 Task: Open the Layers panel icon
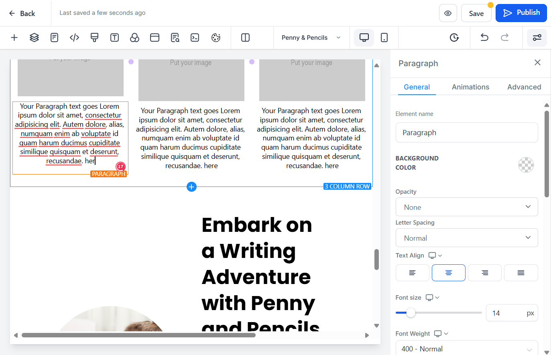point(34,38)
